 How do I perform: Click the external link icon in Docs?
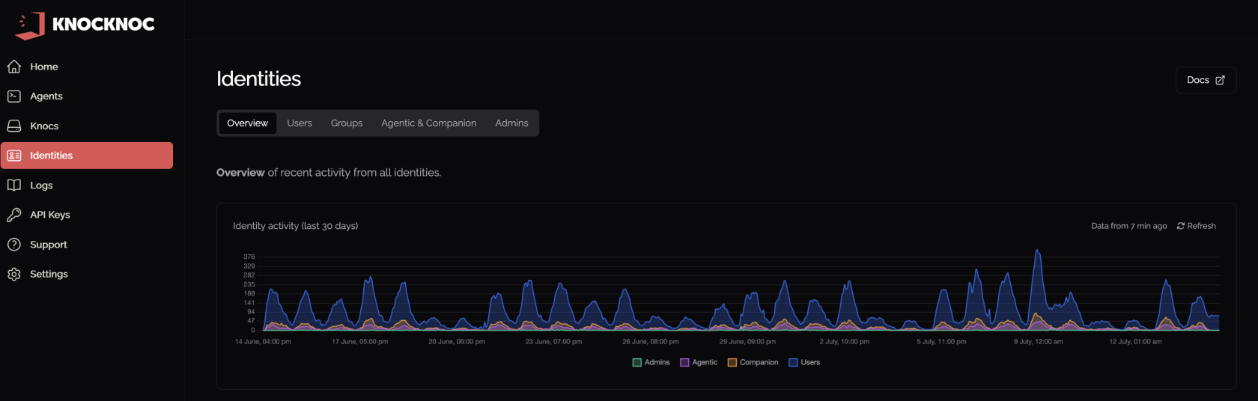[1220, 80]
